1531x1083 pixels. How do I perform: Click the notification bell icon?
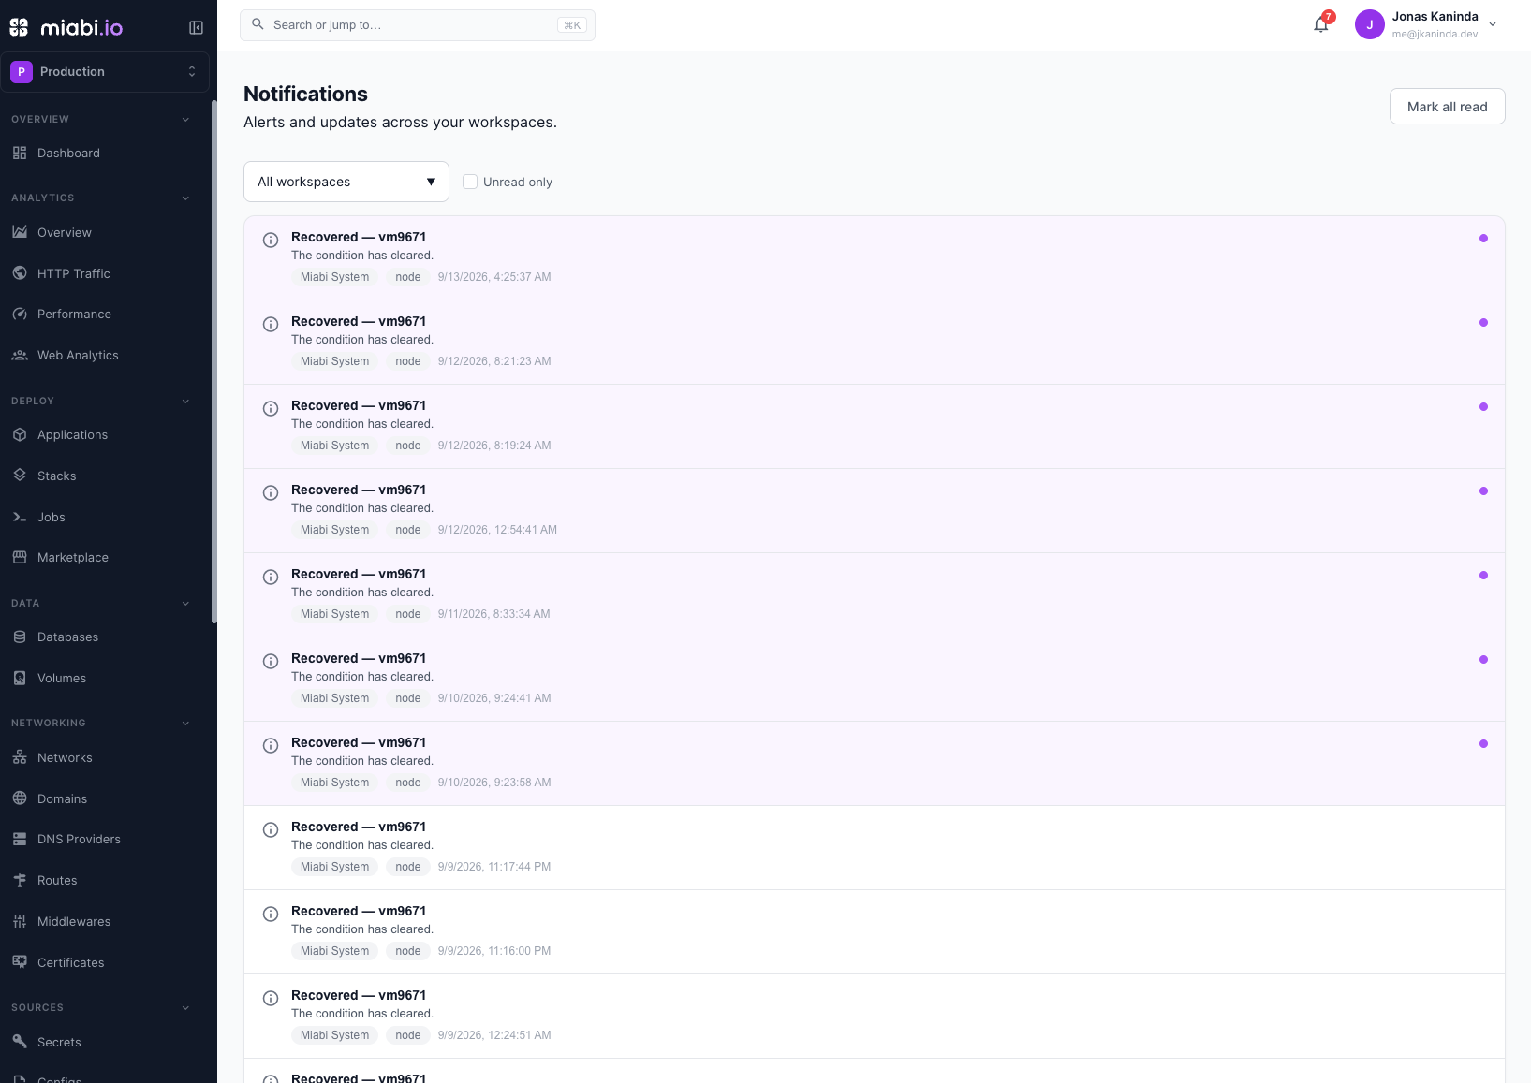tap(1321, 25)
